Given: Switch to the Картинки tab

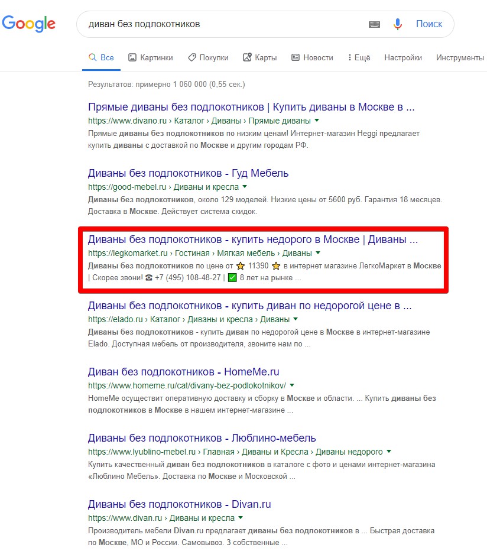Looking at the screenshot, I should [150, 57].
